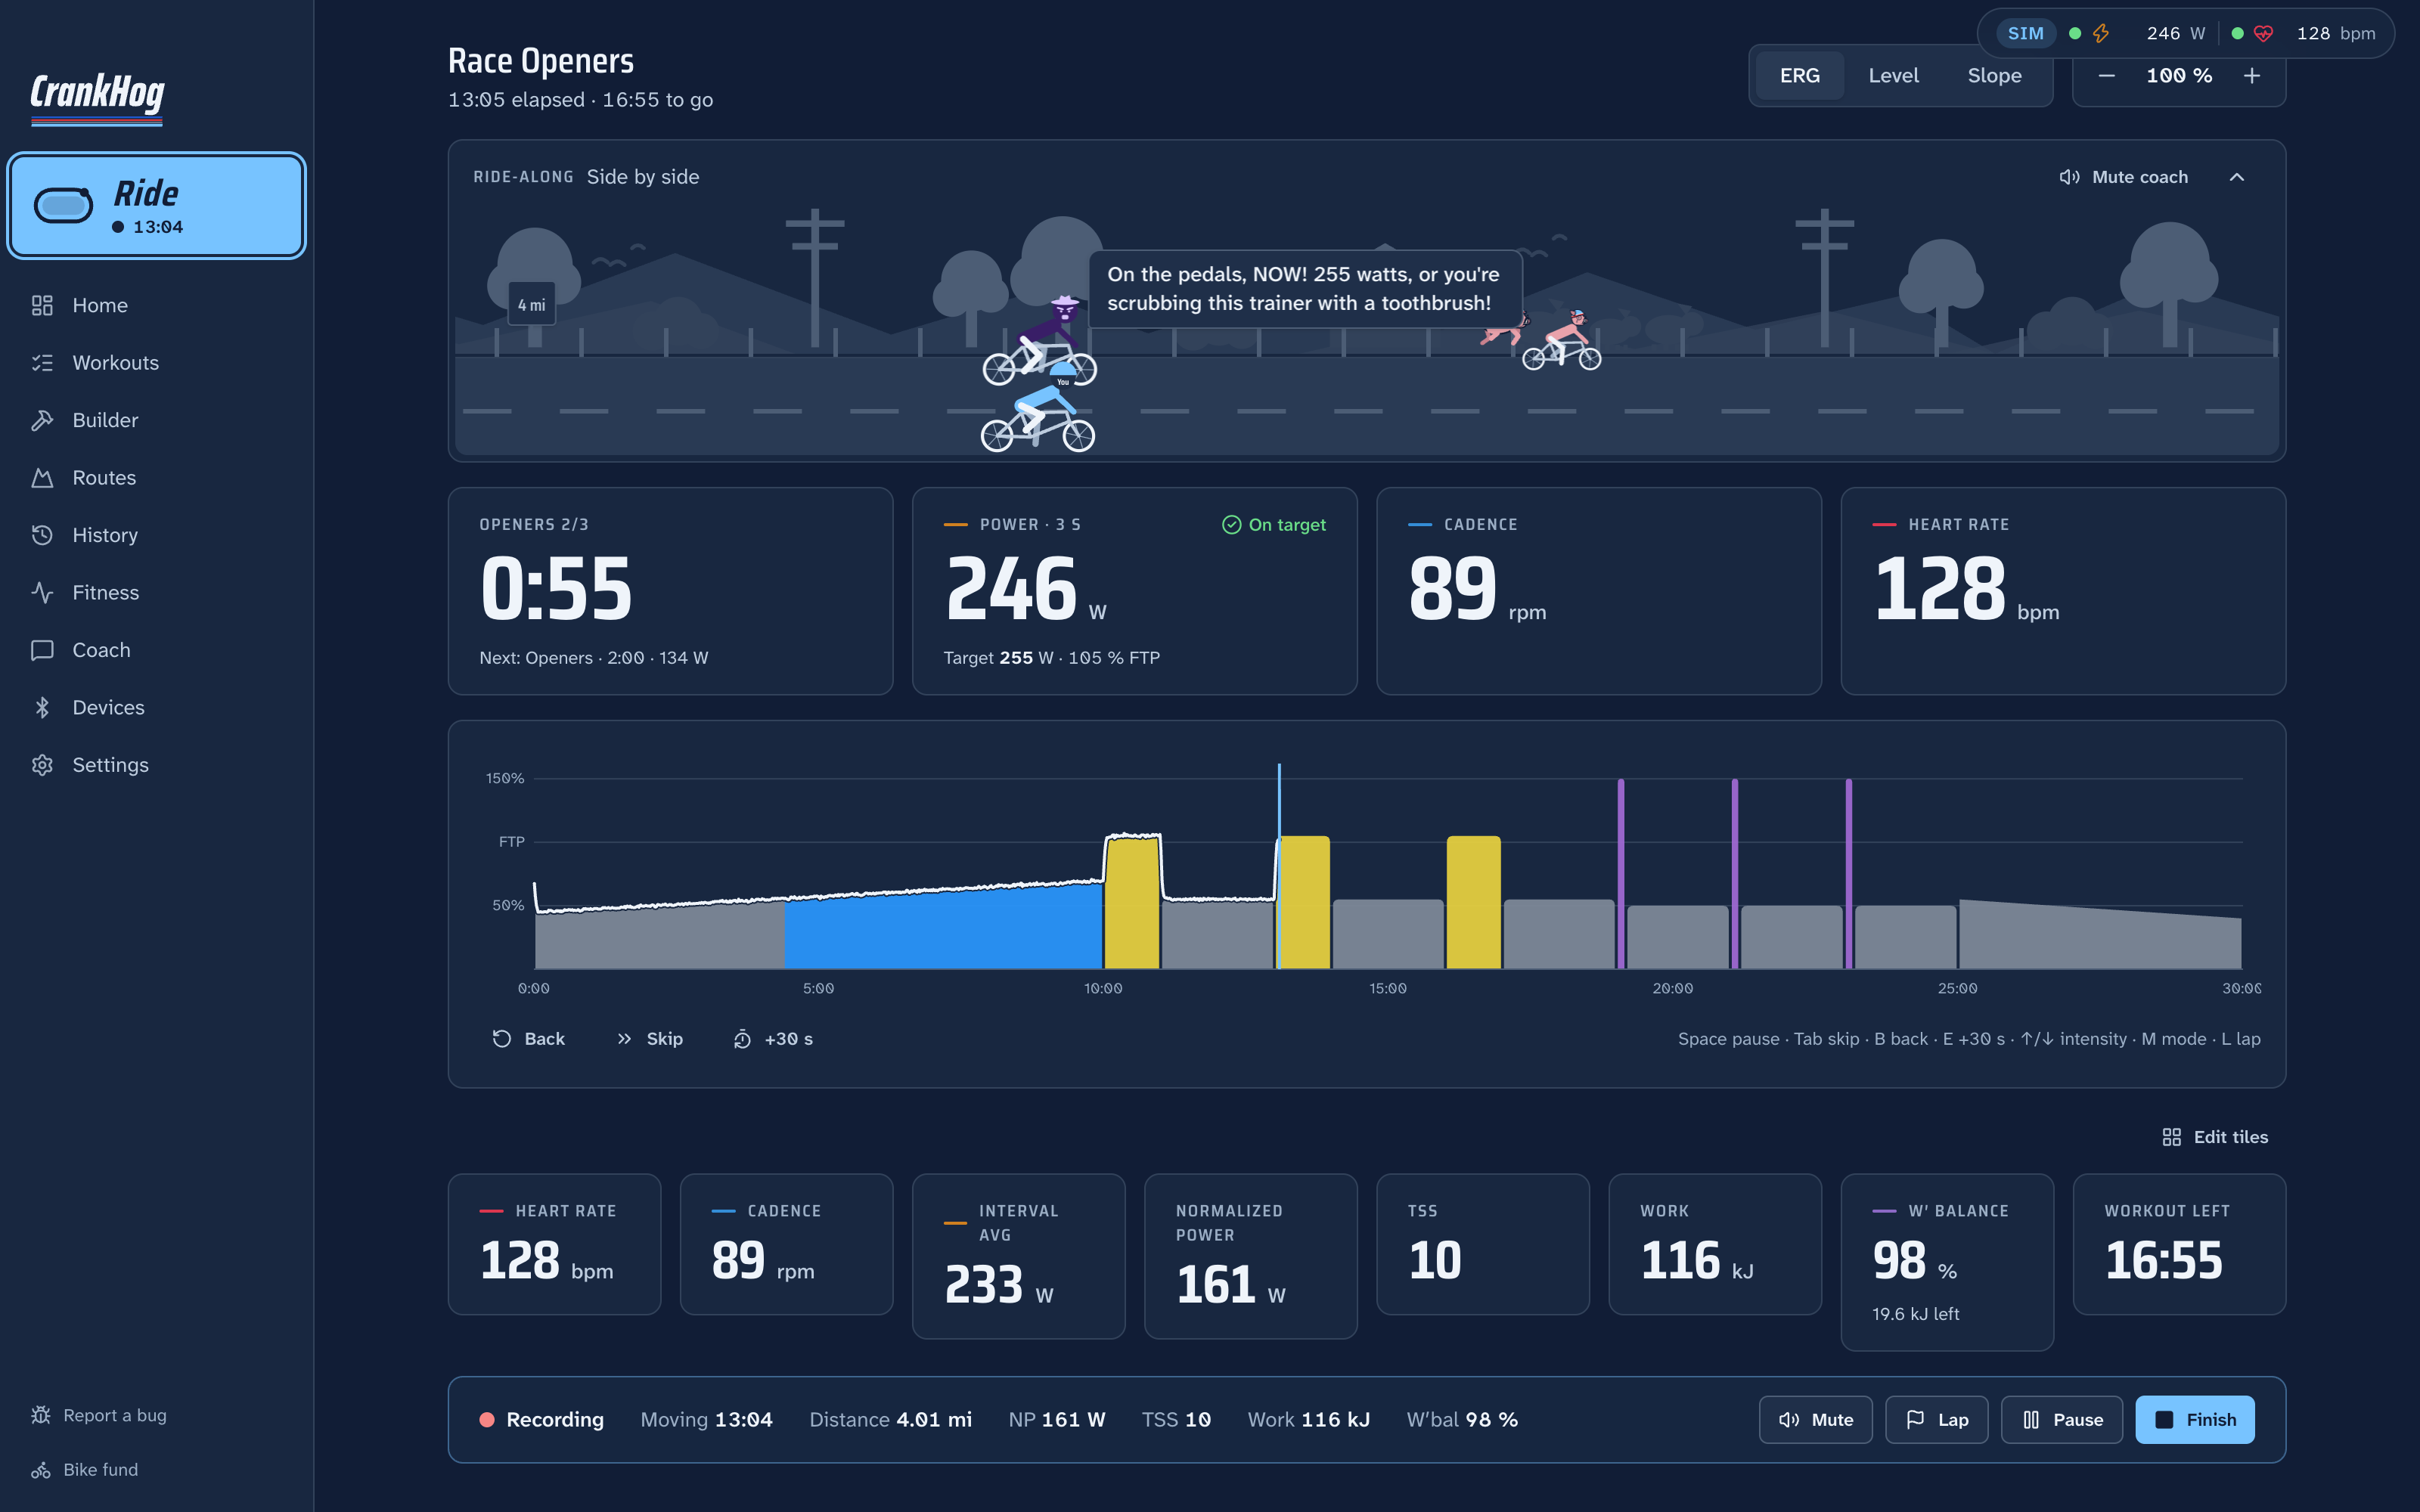Click the first yellow opener block

coord(1132,903)
